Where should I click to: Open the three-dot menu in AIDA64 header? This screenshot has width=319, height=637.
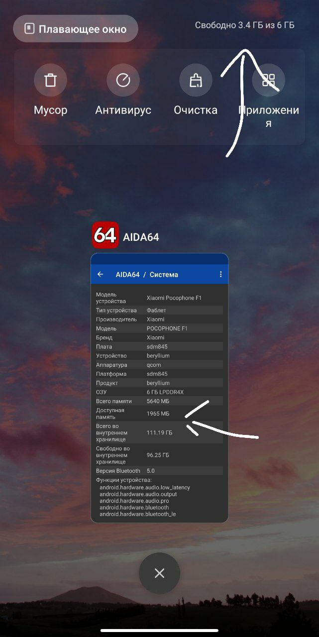pos(221,274)
